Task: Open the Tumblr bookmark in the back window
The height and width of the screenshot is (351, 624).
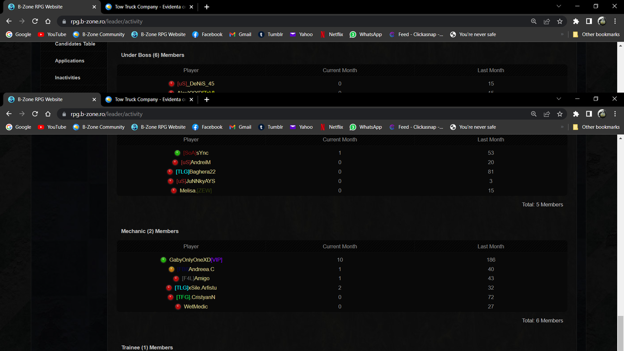Action: [x=271, y=35]
